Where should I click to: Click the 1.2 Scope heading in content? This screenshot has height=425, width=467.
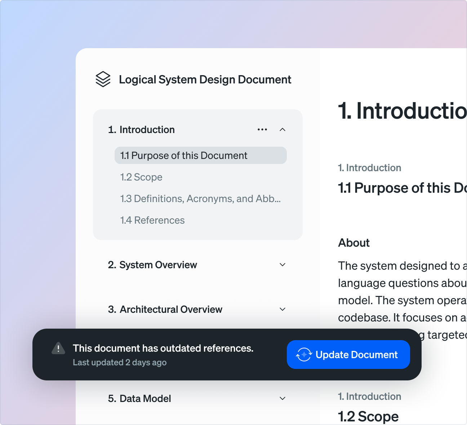[x=368, y=416]
